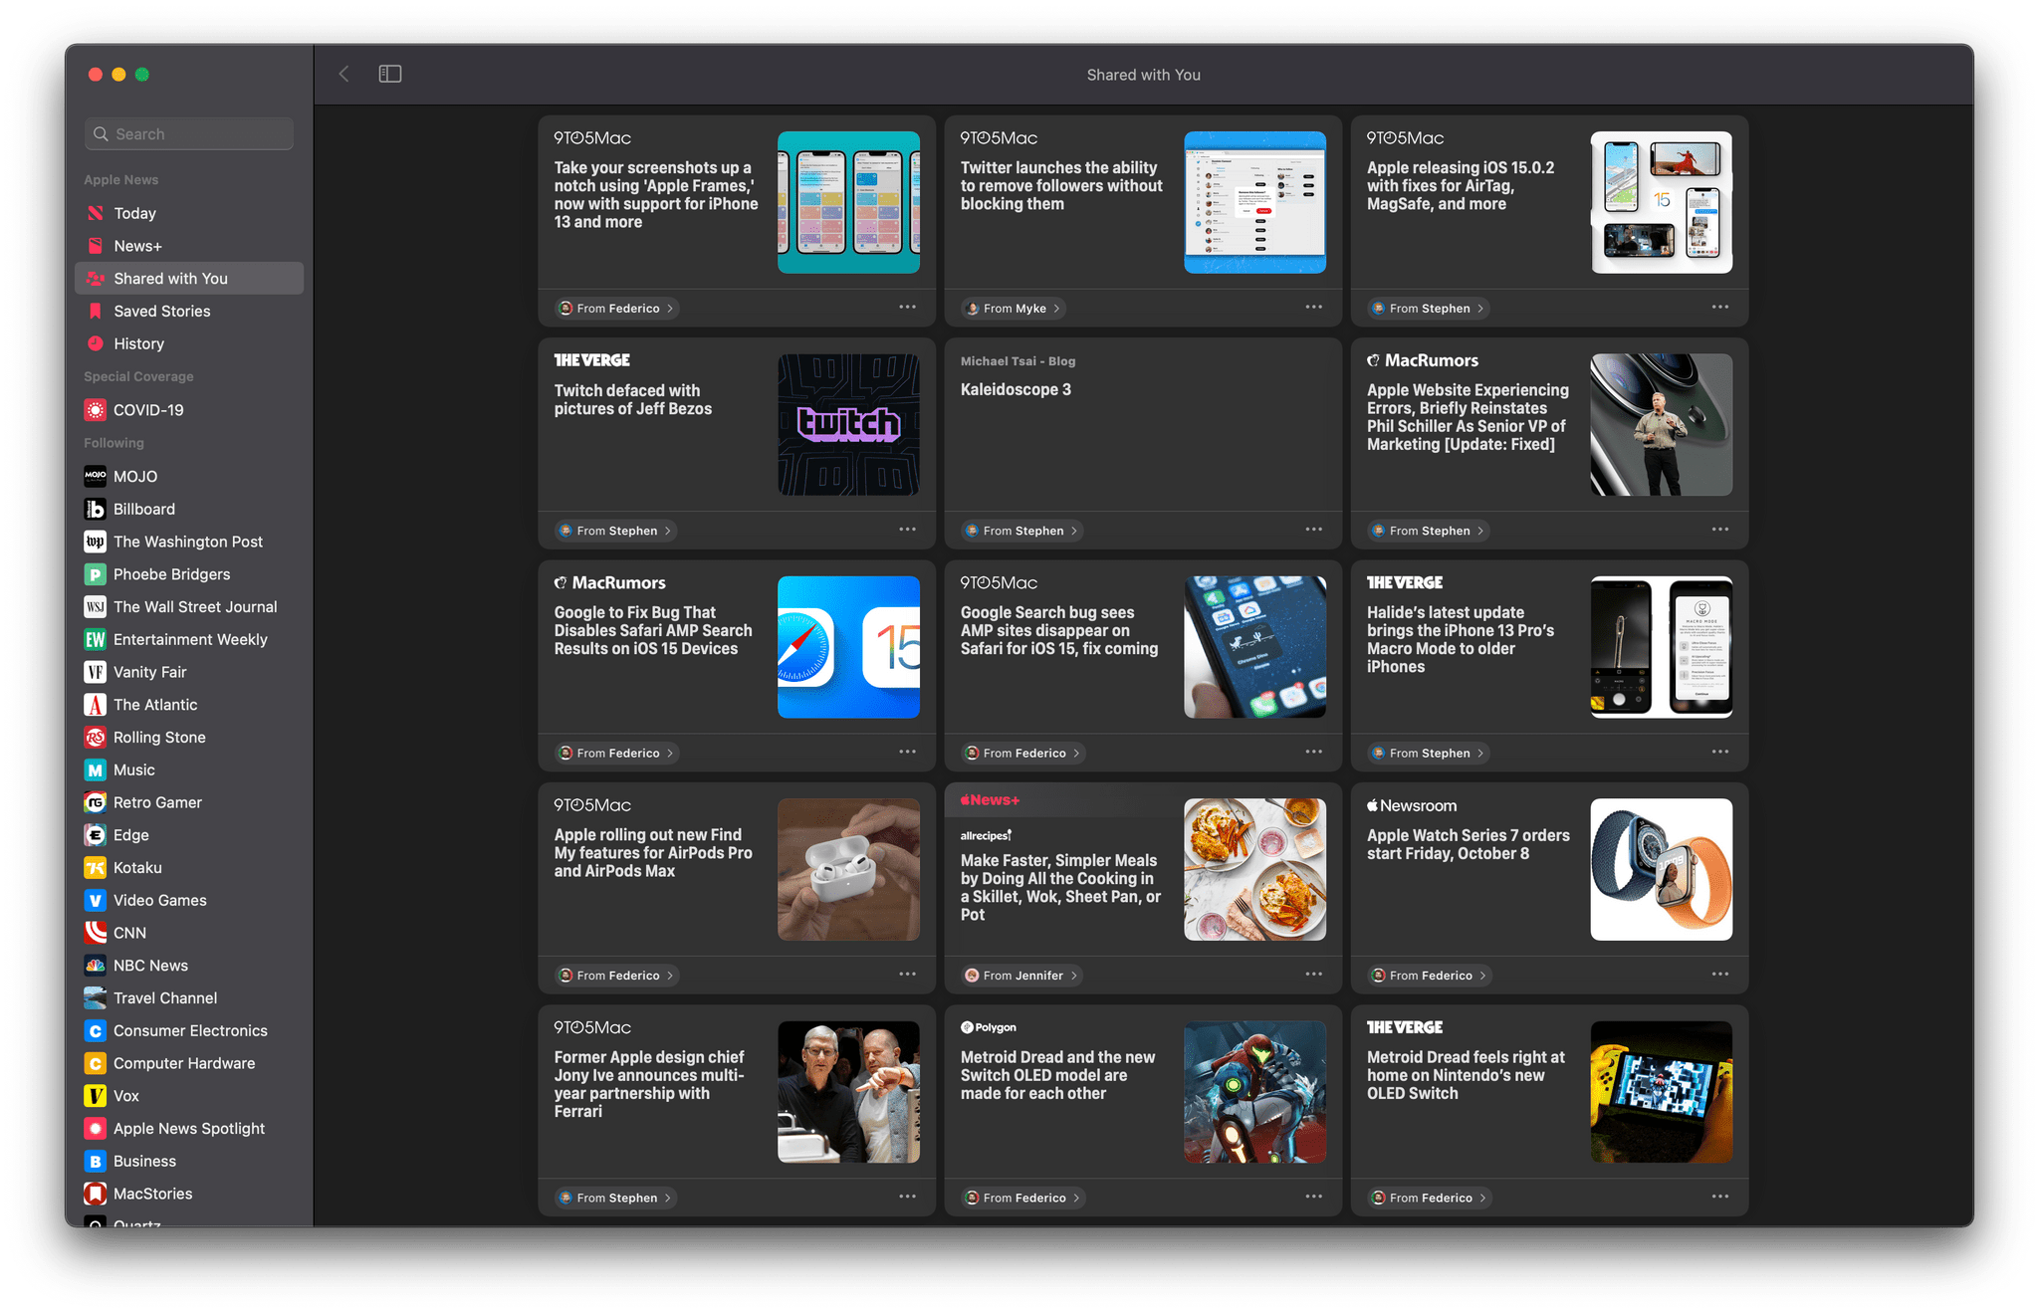
Task: Toggle the sidebar layout view button
Action: [389, 75]
